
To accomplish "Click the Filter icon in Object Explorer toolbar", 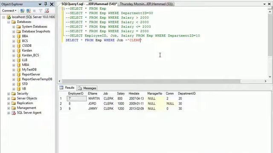I will (x=41, y=11).
